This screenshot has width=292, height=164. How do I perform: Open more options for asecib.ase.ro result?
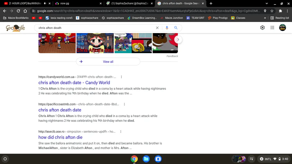point(121,132)
